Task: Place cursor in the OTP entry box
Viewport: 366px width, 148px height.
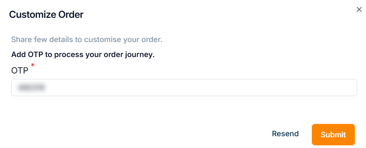Action: coord(184,88)
